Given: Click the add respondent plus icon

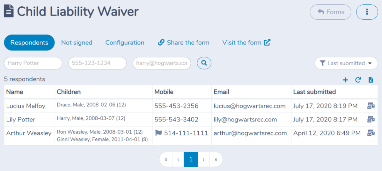Looking at the screenshot, I should (345, 80).
